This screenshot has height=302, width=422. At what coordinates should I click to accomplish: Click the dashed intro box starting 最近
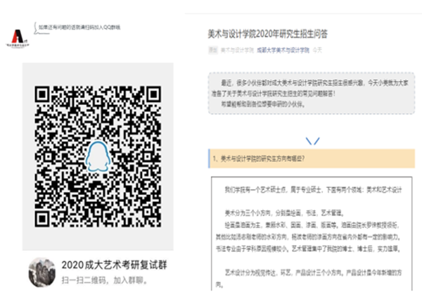312,93
